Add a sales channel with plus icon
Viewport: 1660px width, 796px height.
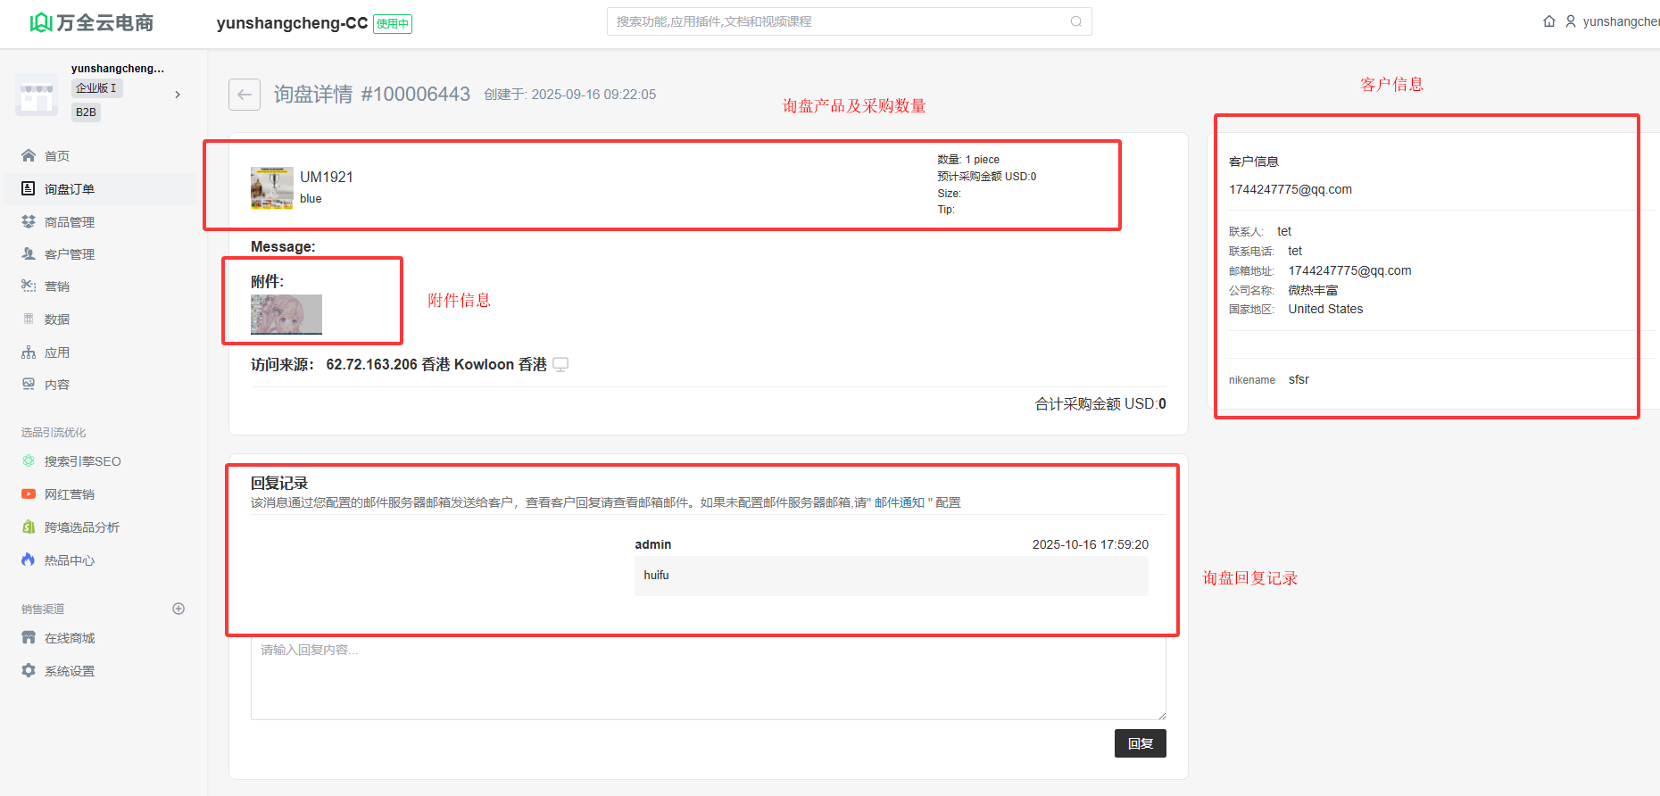pyautogui.click(x=178, y=609)
